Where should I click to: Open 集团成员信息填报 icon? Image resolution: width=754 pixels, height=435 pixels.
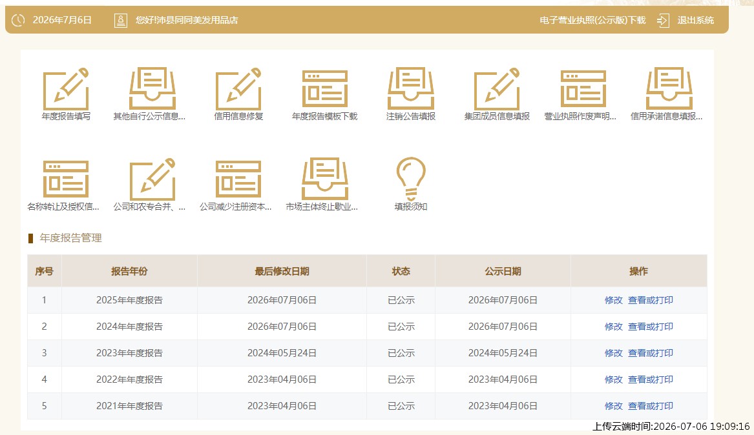[x=497, y=89]
